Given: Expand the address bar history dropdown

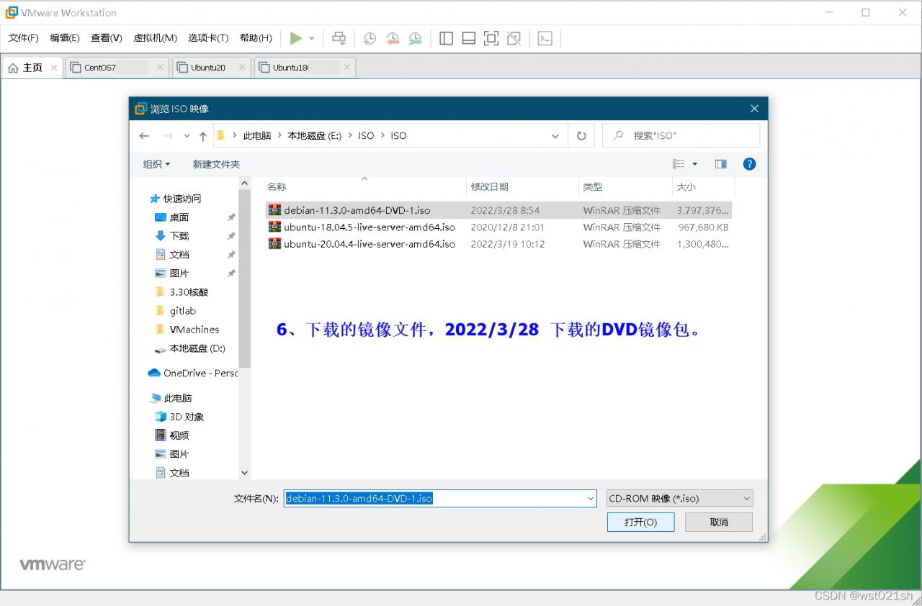Looking at the screenshot, I should pyautogui.click(x=555, y=135).
